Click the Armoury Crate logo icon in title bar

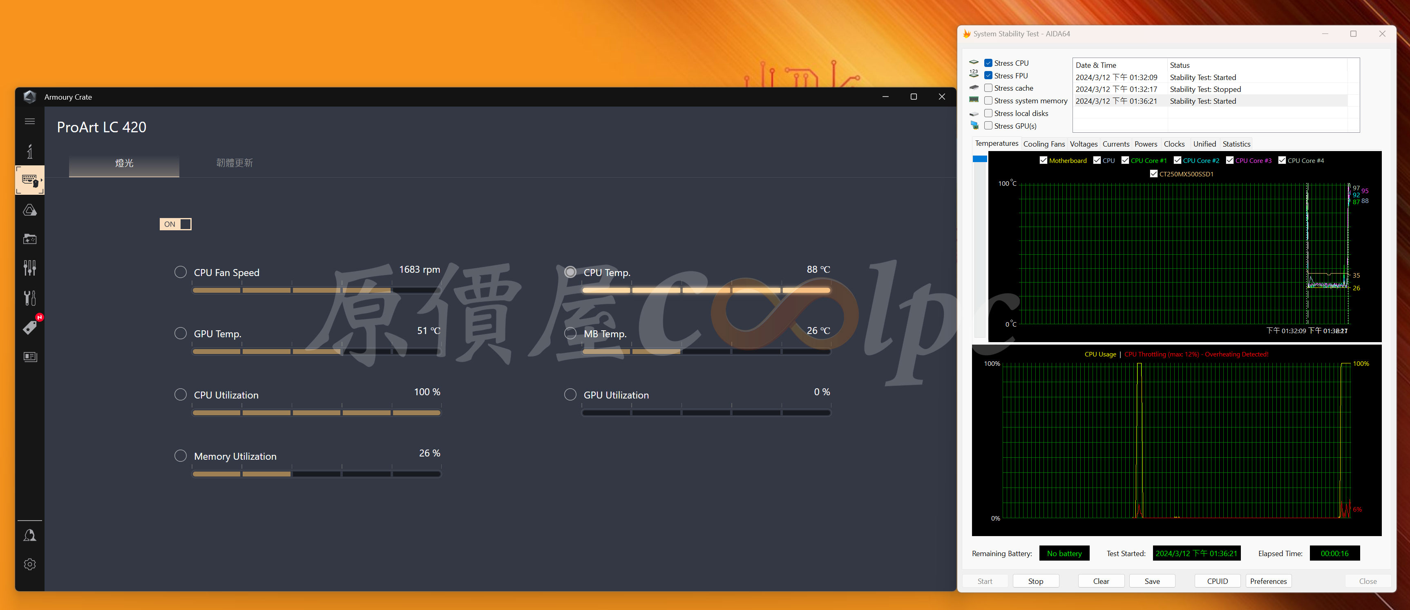click(30, 97)
